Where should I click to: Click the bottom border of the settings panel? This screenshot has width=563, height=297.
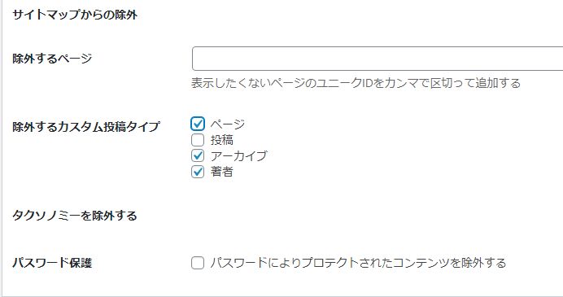[281, 296]
